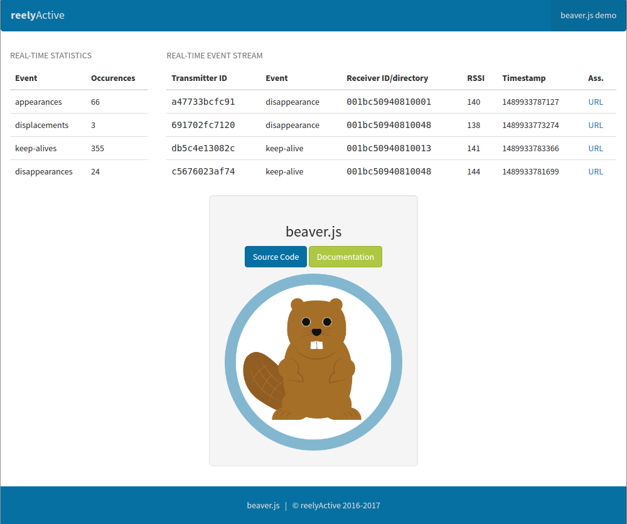Click the RSSI column header
The image size is (627, 524).
(476, 78)
